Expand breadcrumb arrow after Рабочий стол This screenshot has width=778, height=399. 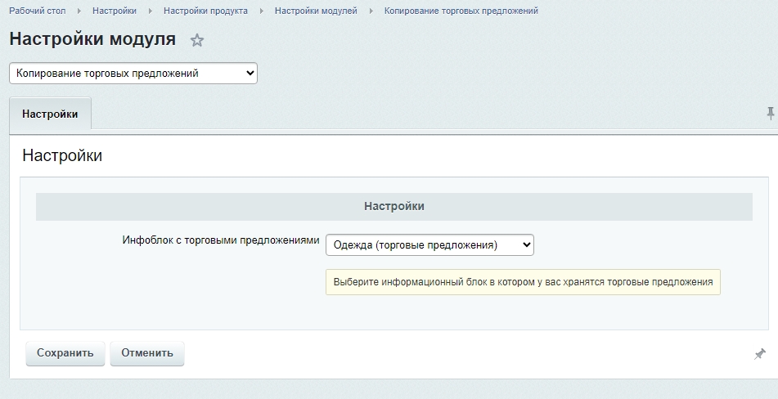click(79, 11)
